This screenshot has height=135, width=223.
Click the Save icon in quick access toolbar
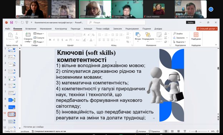11,23
